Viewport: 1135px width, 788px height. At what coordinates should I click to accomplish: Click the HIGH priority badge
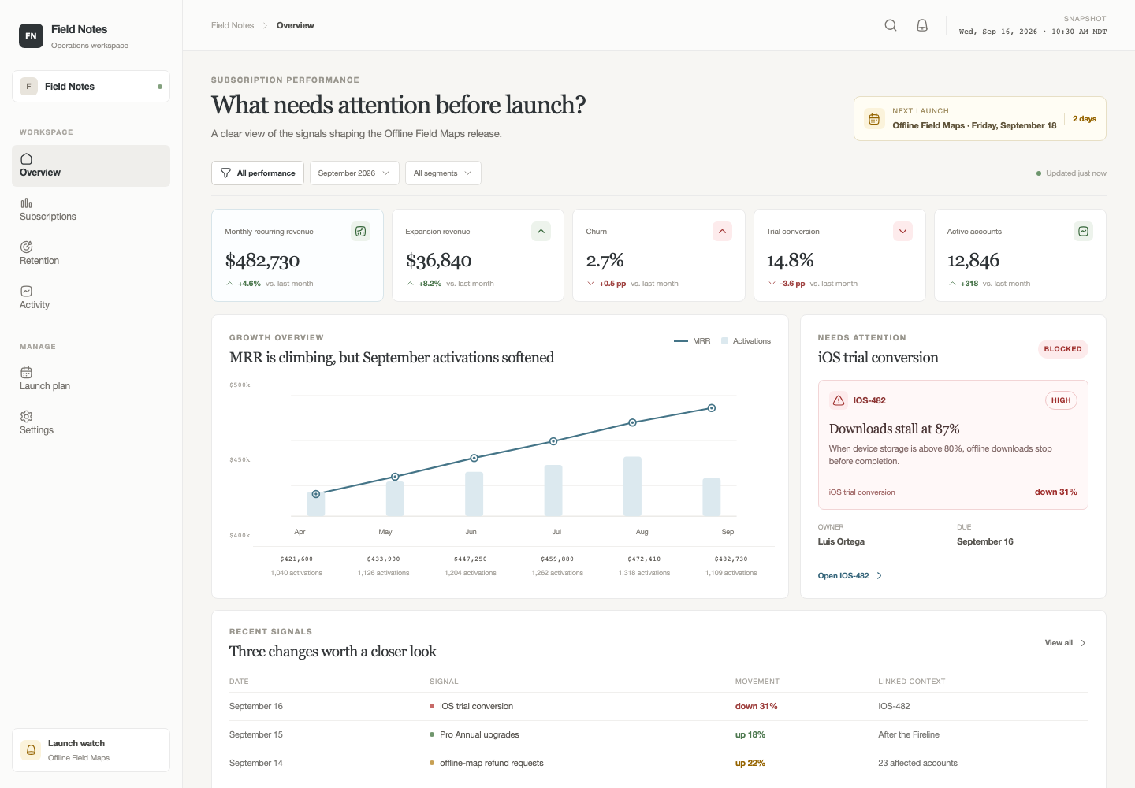tap(1061, 400)
